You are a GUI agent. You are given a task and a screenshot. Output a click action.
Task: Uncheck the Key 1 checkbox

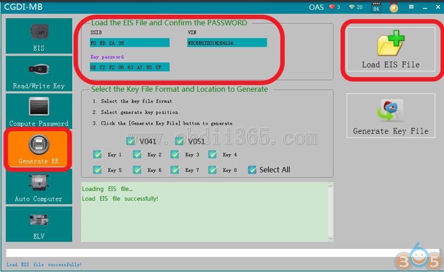pyautogui.click(x=97, y=154)
